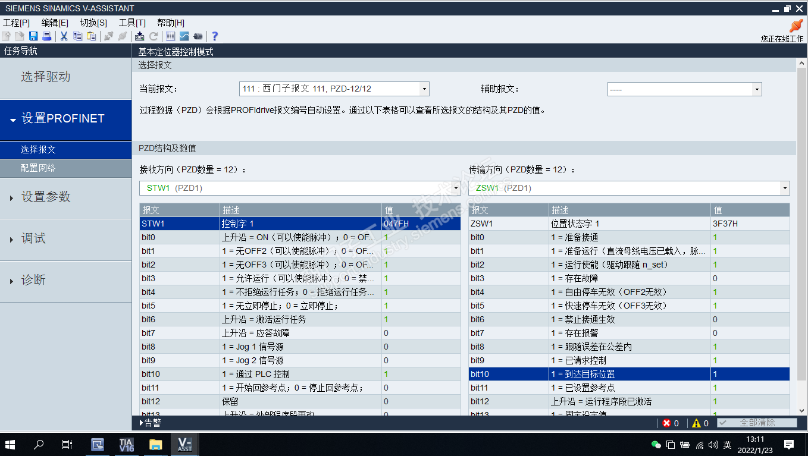Open help with the question mark icon
The image size is (808, 456).
tap(215, 36)
